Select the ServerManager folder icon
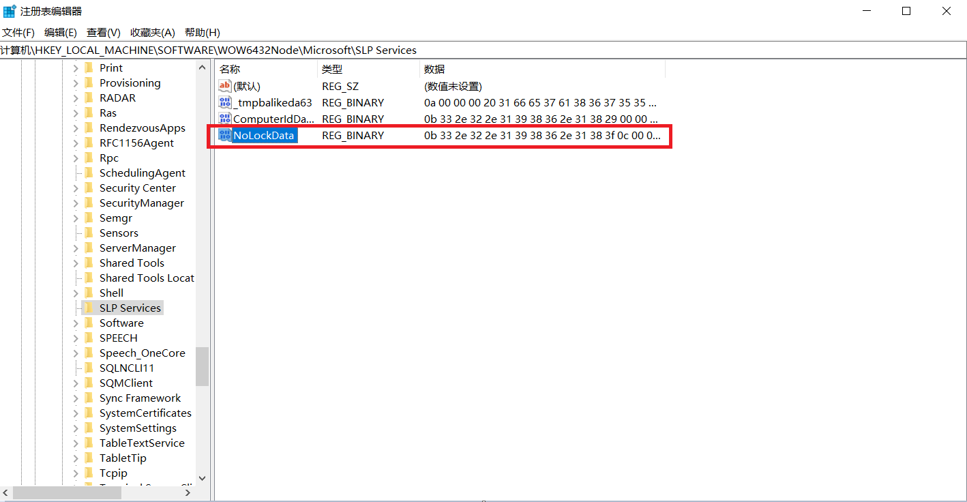Viewport: 967px width, 502px height. (x=89, y=248)
